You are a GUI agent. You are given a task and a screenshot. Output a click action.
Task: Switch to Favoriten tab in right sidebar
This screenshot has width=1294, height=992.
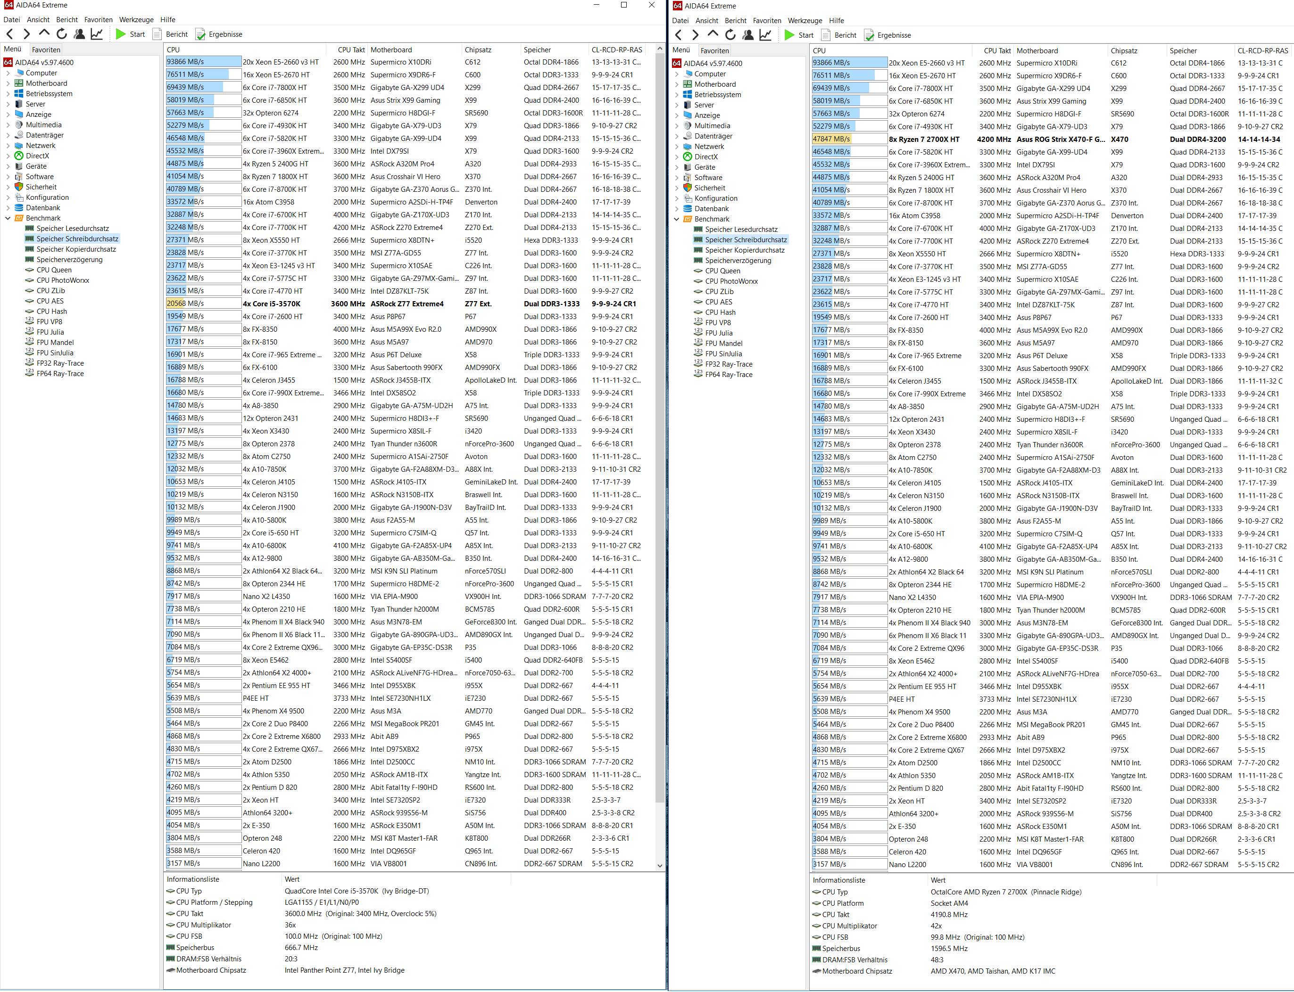point(714,51)
